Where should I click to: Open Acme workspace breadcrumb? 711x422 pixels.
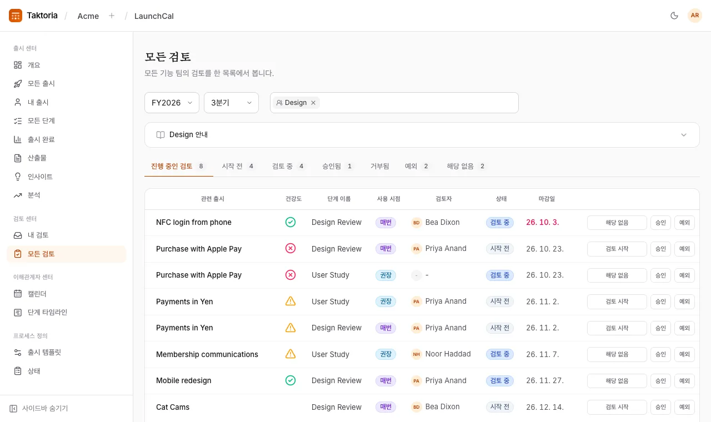(88, 16)
